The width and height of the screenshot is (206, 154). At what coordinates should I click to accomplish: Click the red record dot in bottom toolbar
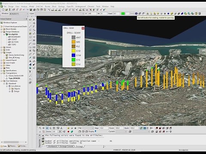pyautogui.click(x=68, y=131)
